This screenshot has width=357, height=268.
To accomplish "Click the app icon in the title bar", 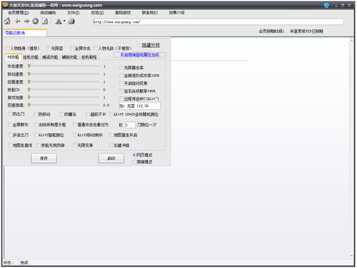I will pos(5,4).
